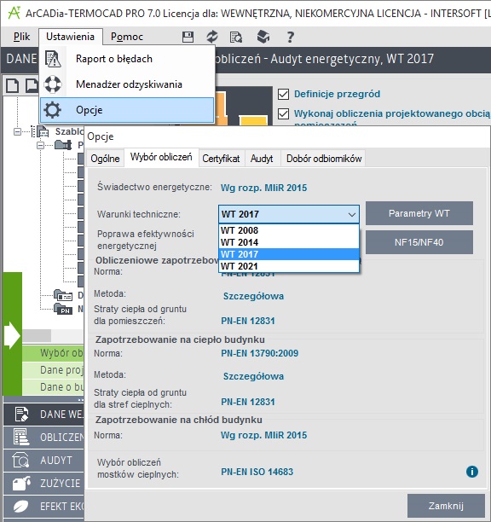The image size is (491, 522).
Task: Click the help question mark icon
Action: 291,37
